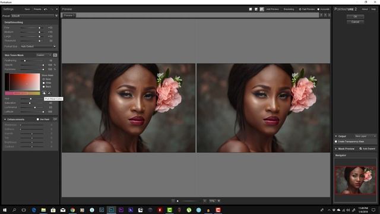Open Premiere Pro from taskbar

click(x=121, y=210)
